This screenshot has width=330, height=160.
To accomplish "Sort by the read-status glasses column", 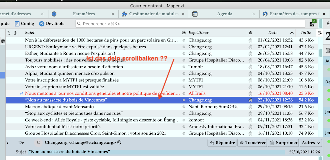I will click(x=184, y=33).
